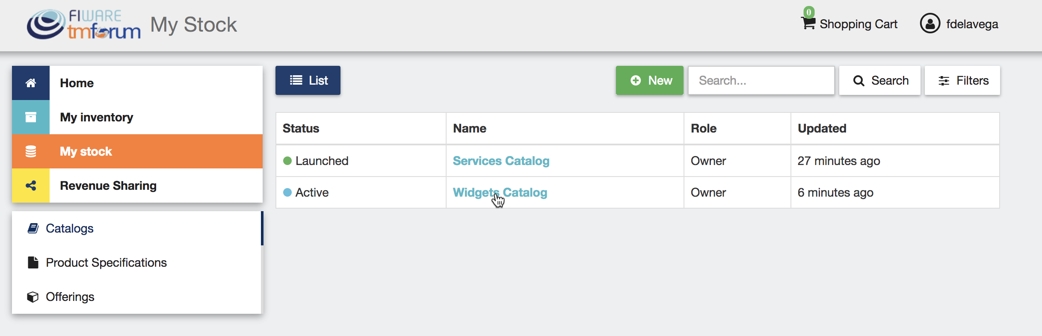
Task: Go to the Home menu item
Action: 77,83
